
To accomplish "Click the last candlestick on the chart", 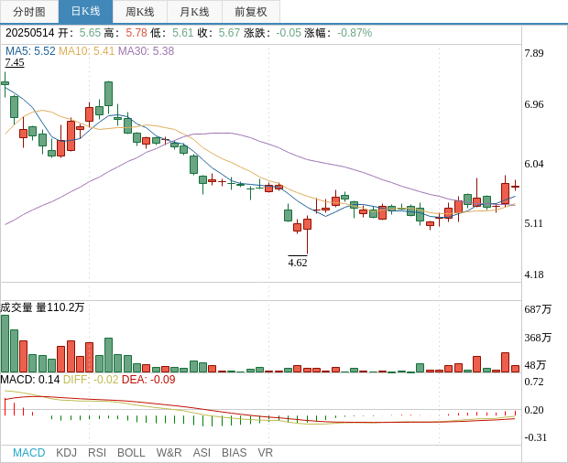I will pyautogui.click(x=515, y=185).
